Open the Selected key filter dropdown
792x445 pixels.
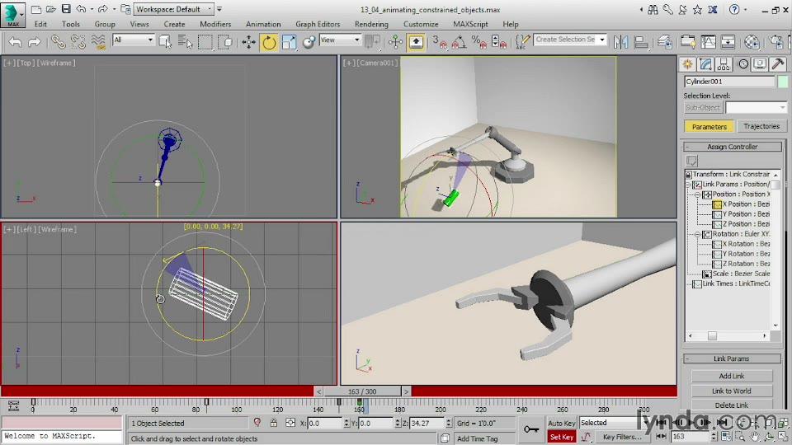click(x=609, y=423)
